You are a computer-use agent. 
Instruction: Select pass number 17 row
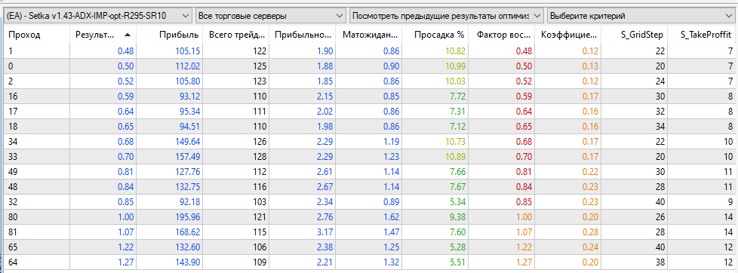369,112
